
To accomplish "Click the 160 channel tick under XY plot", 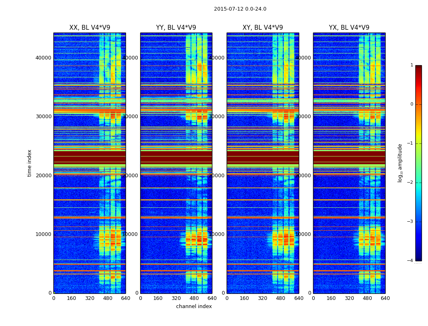I will point(244,298).
